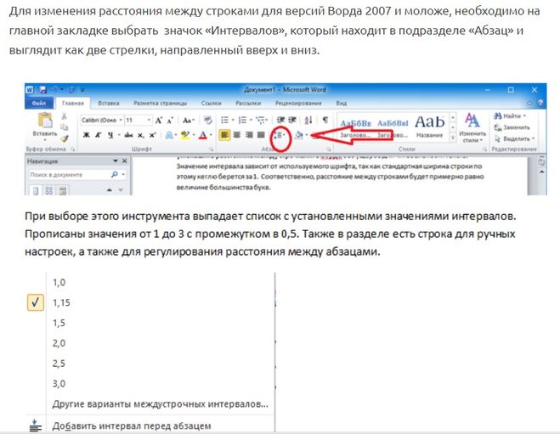This screenshot has width=560, height=434.
Task: Toggle Superscript formatting
Action: coord(152,135)
